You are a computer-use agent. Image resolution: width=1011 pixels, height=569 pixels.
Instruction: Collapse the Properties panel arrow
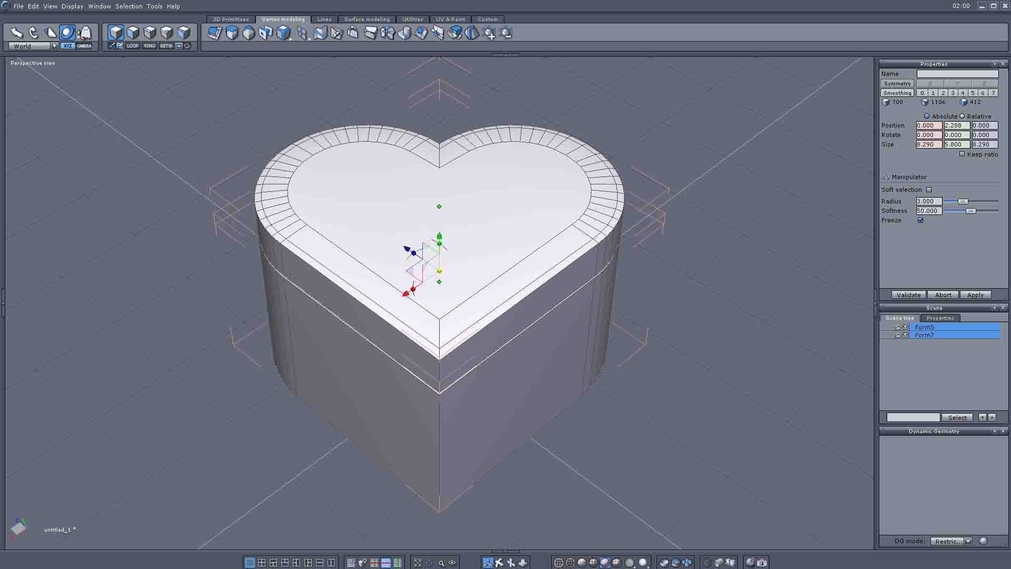[x=994, y=64]
